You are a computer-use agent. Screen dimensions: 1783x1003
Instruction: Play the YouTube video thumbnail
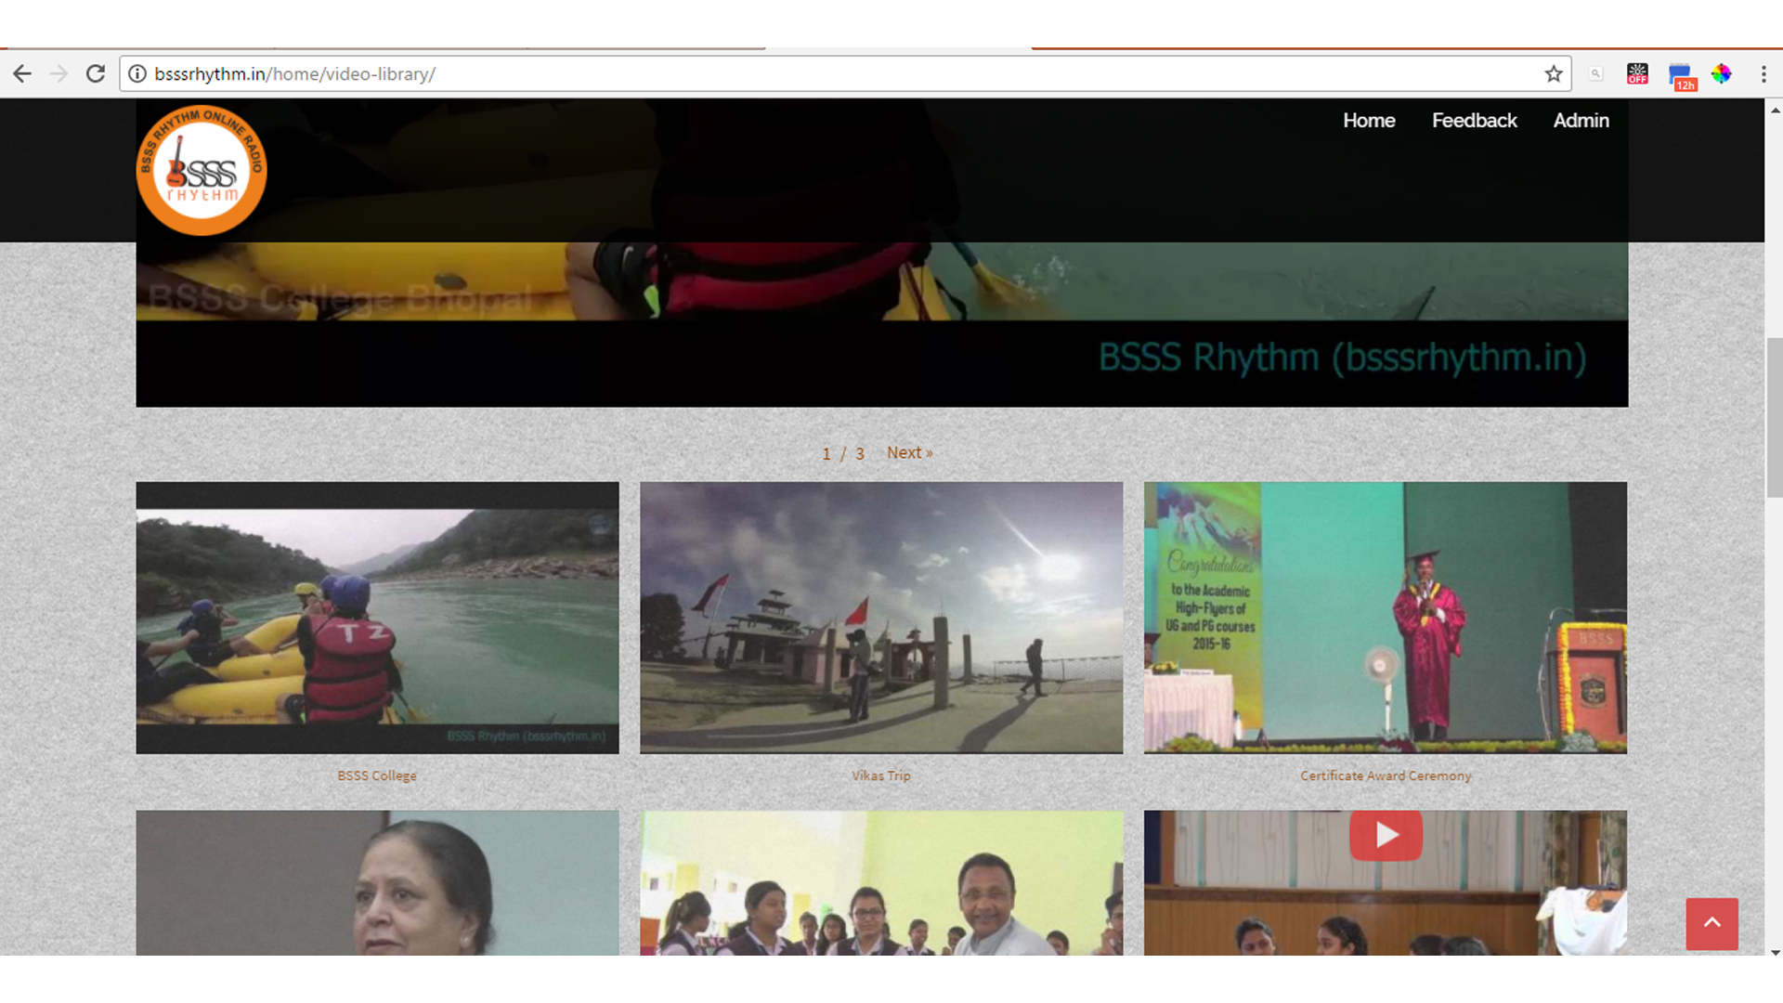1386,835
